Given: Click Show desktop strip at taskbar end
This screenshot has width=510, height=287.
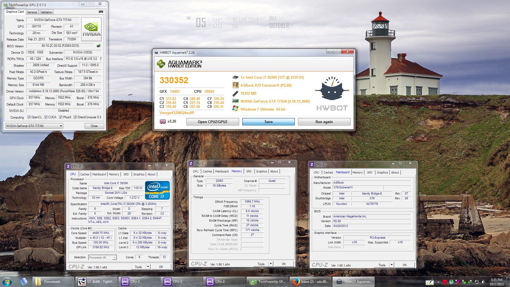Looking at the screenshot, I should tap(508, 282).
